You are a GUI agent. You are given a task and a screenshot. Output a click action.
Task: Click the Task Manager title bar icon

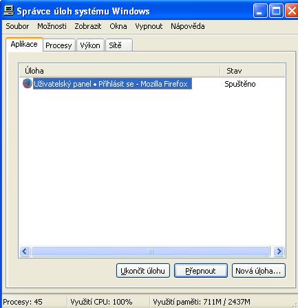[9, 11]
